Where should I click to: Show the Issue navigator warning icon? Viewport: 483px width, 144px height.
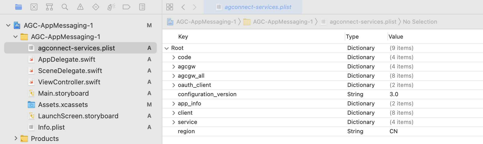(80, 7)
